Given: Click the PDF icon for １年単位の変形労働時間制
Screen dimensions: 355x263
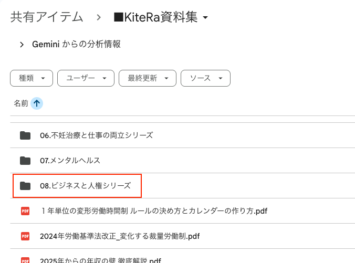Looking at the screenshot, I should 25,211.
